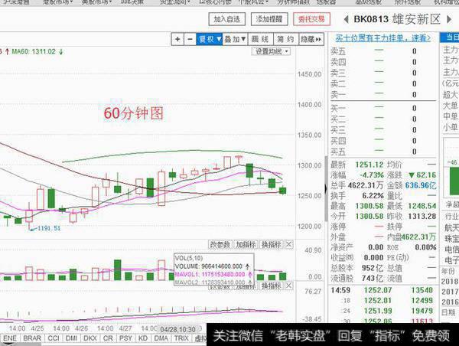The width and height of the screenshot is (459, 346).
Task: Click the BK0813 雄安新区 stock title
Action: coord(397,19)
